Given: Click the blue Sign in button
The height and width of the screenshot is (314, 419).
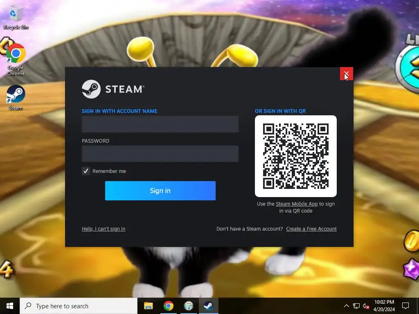Looking at the screenshot, I should (160, 191).
